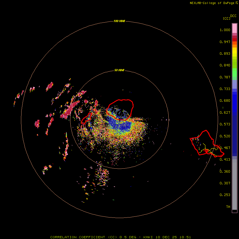
Task: Click the [CC] units label
Action: 227,18
